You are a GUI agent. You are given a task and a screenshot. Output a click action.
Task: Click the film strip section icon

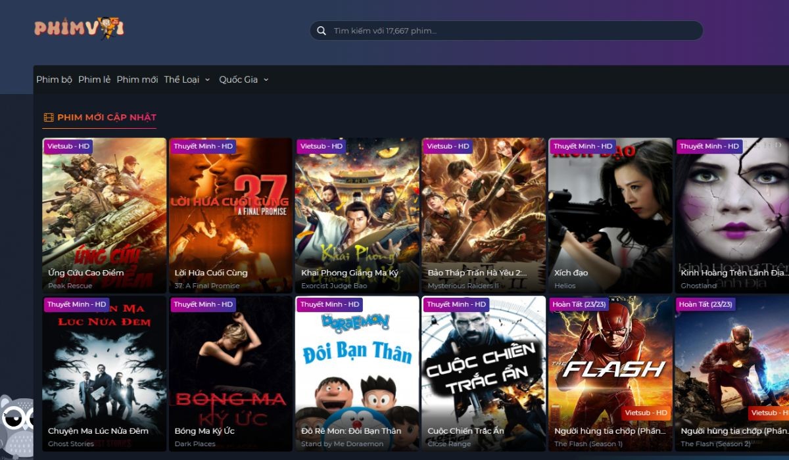coord(49,118)
